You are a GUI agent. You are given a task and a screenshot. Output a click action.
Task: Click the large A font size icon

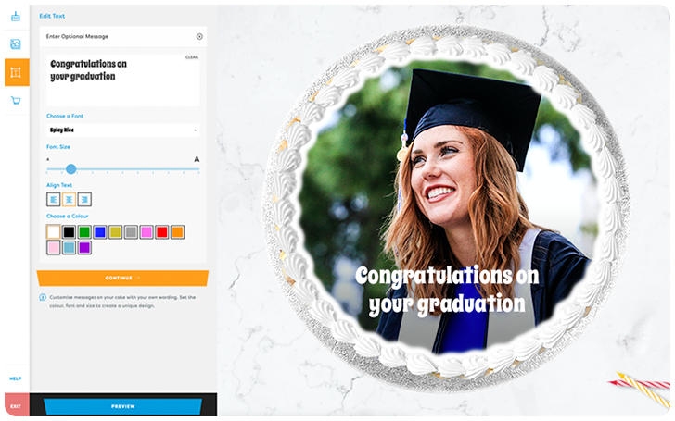tap(197, 159)
